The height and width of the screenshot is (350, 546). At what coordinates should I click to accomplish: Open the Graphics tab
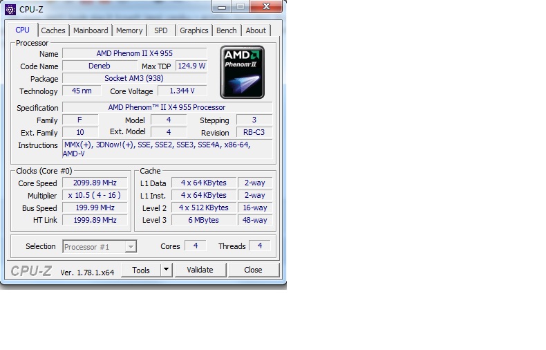point(194,30)
